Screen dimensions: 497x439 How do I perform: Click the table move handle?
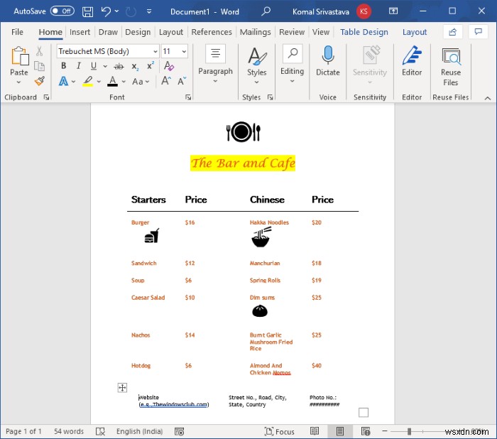(122, 388)
